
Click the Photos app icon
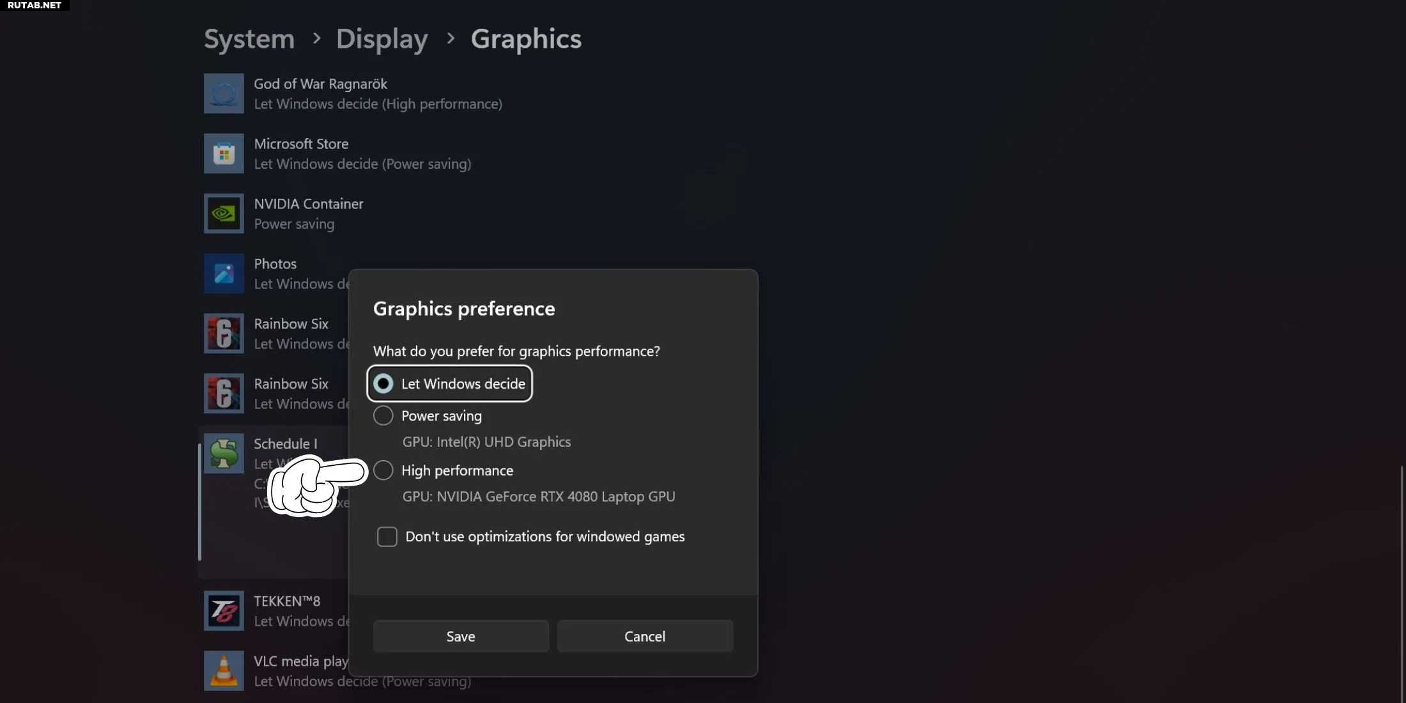(224, 274)
